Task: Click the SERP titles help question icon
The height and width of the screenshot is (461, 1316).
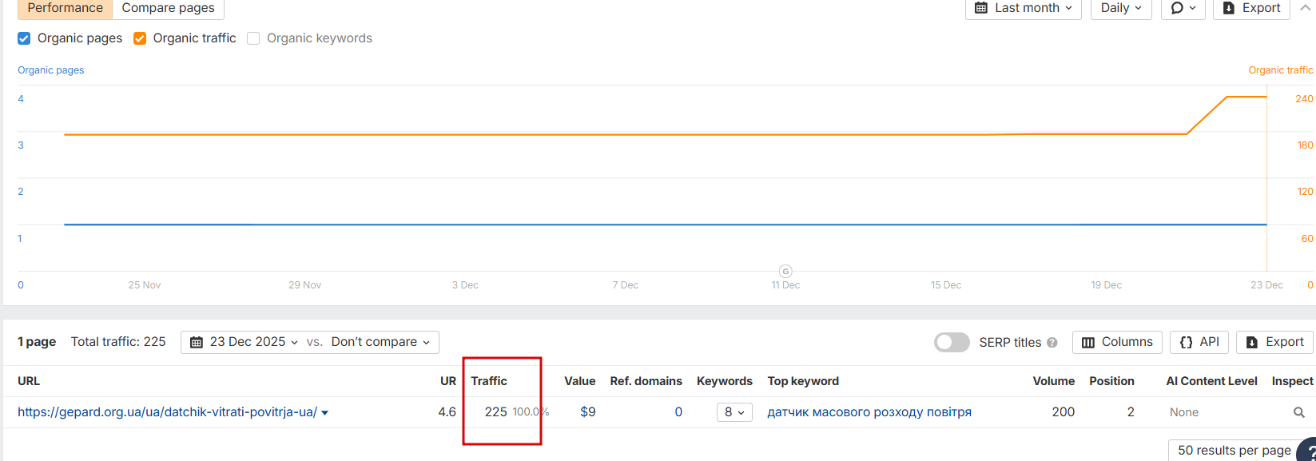Action: 1052,343
